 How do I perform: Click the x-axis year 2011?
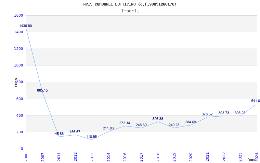click(x=59, y=157)
